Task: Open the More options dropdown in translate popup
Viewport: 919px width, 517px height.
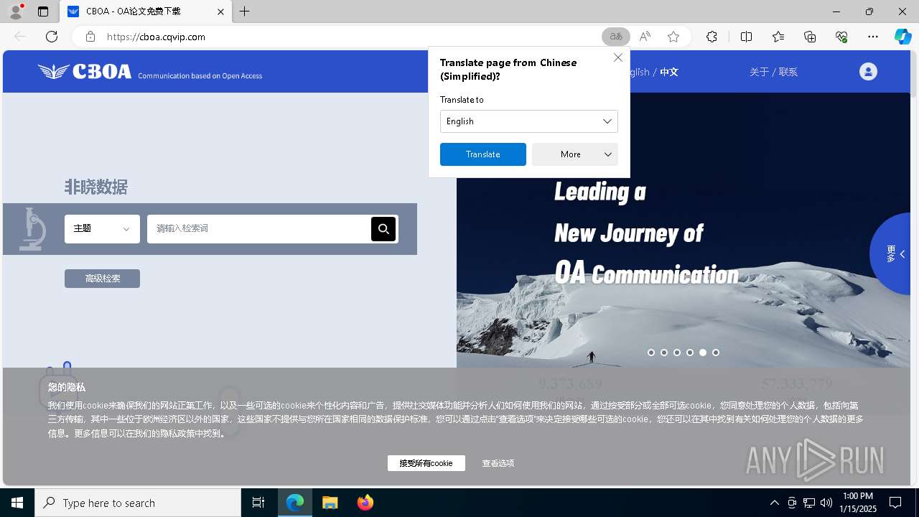Action: coord(575,154)
